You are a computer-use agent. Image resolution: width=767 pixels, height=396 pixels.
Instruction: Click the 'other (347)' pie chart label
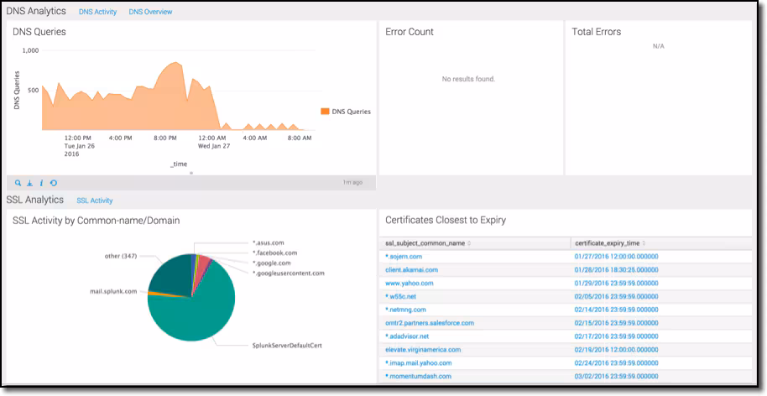pos(120,256)
